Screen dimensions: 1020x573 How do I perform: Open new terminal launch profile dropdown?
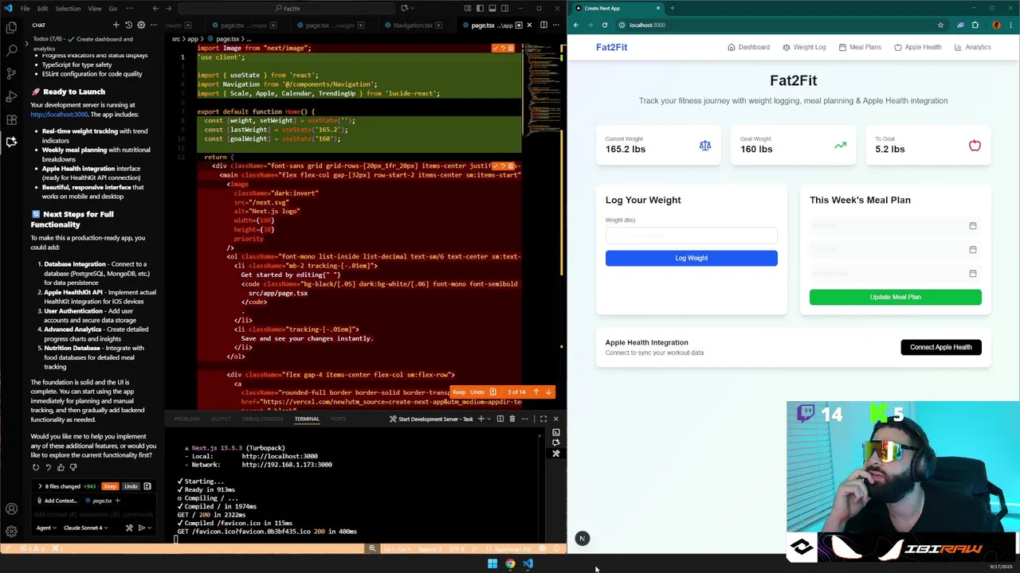click(489, 419)
